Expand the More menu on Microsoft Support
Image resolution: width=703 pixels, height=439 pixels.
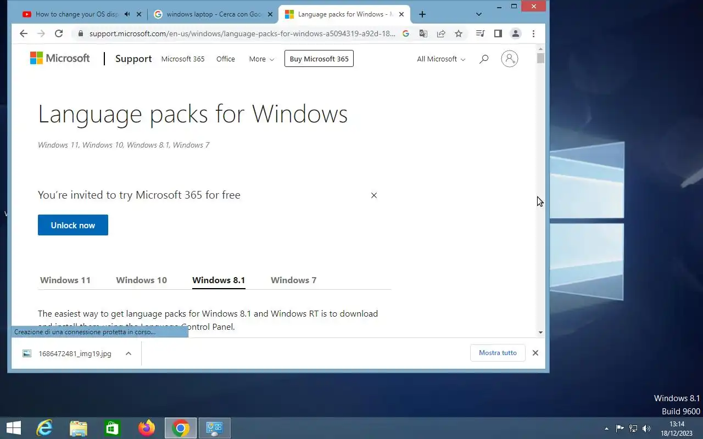coord(261,59)
